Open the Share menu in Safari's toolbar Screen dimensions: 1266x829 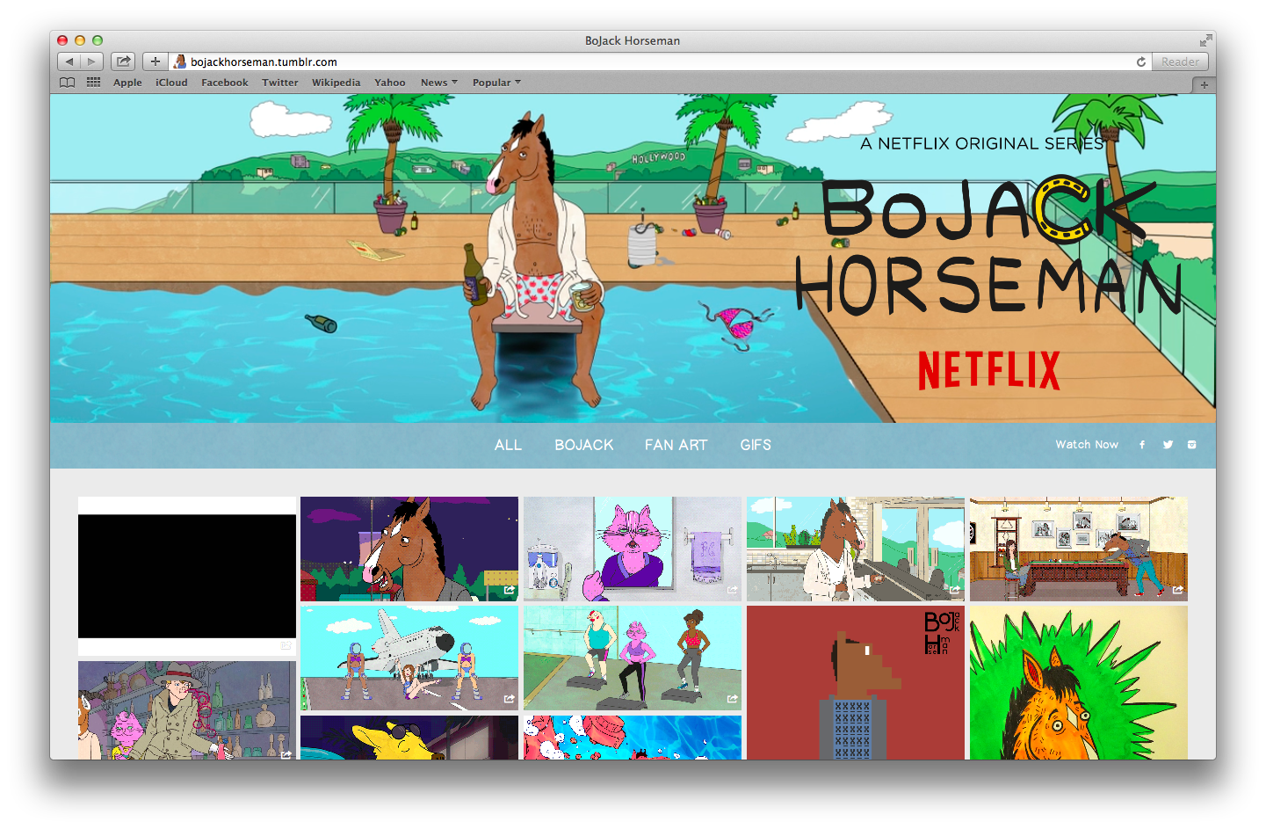(124, 62)
